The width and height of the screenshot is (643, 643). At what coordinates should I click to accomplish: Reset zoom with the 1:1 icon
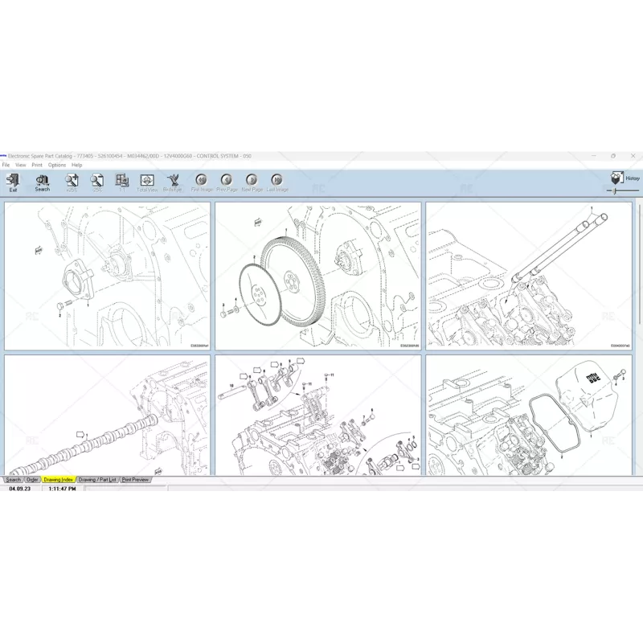[x=122, y=182]
